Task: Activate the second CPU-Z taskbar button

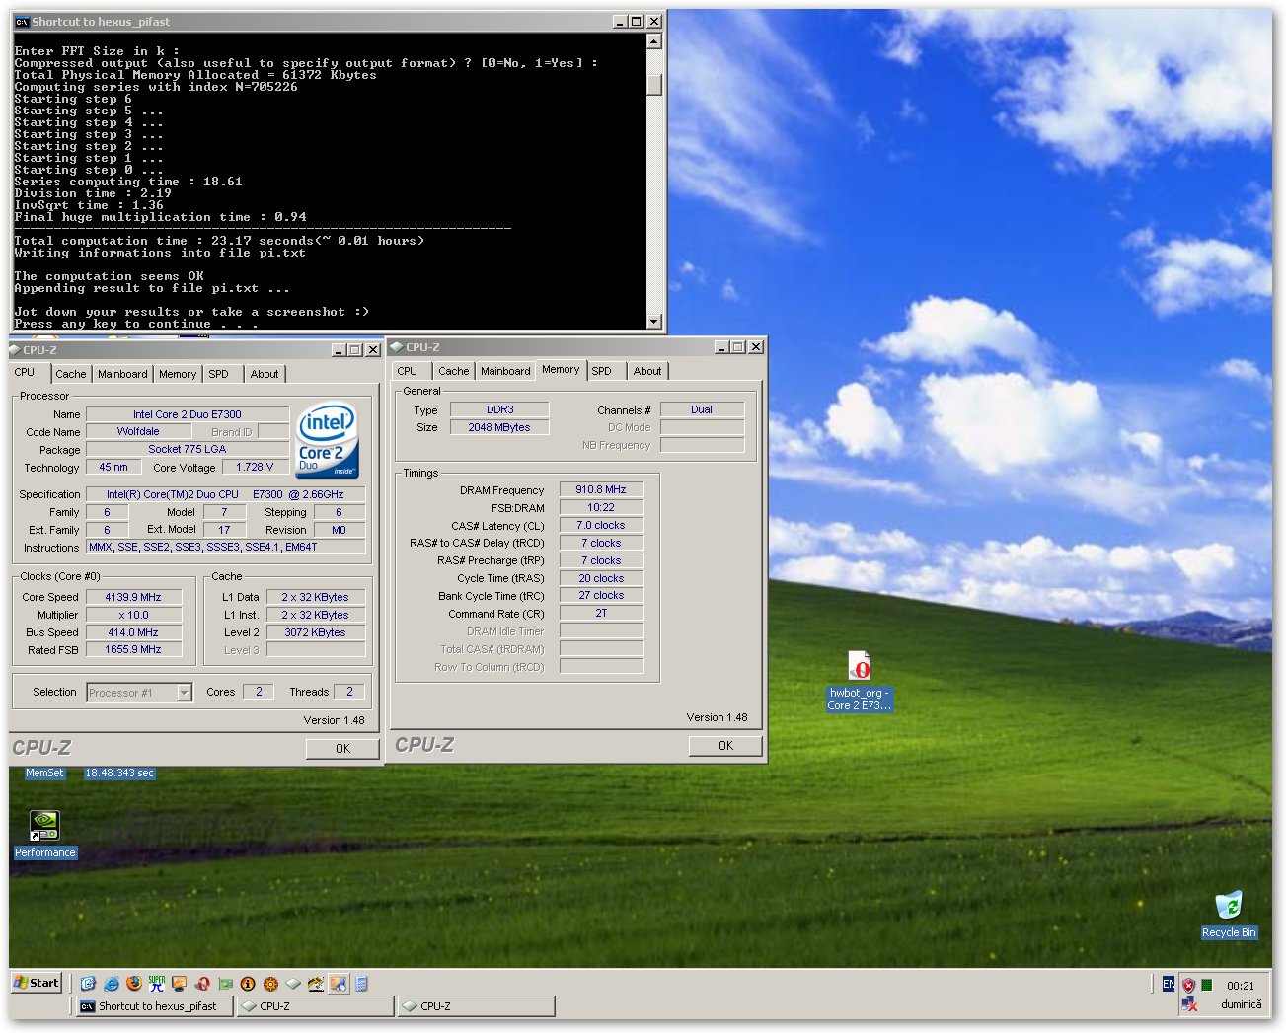Action: point(477,1006)
